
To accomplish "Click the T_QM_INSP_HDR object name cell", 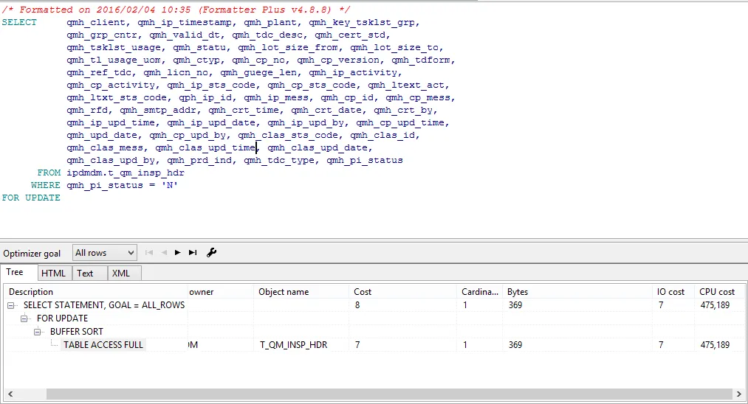I will click(293, 345).
